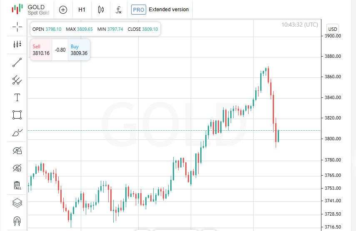This screenshot has height=231, width=356.
Task: Enable magnet snap mode
Action: pos(17,220)
